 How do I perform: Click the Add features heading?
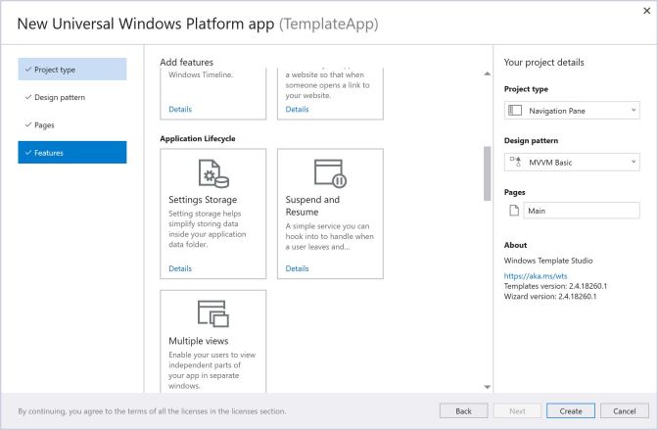tap(187, 62)
